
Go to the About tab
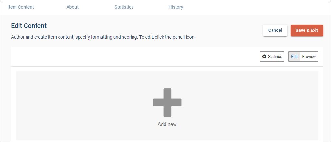coord(72,7)
